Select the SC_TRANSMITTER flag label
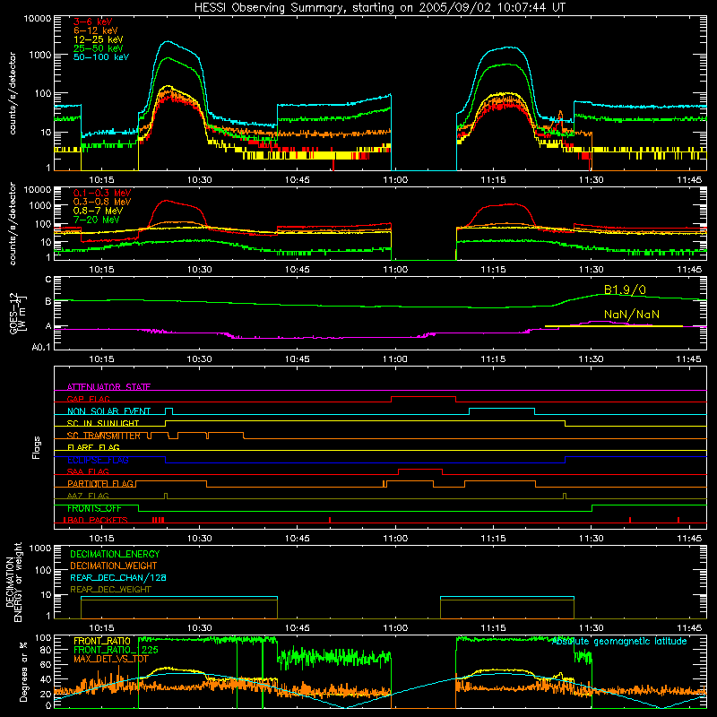717x717 pixels. pos(103,436)
